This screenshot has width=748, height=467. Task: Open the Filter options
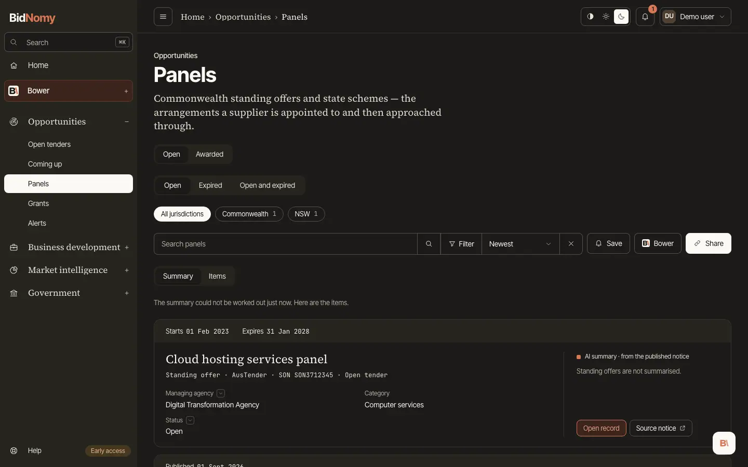[461, 244]
